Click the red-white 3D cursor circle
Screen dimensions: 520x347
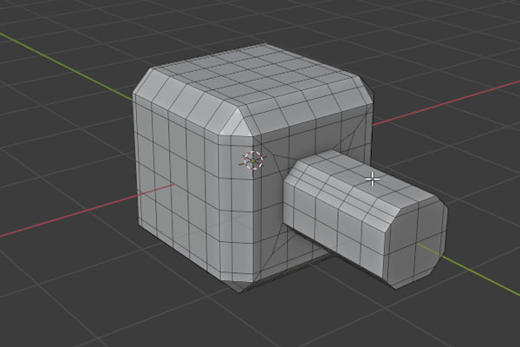[253, 160]
